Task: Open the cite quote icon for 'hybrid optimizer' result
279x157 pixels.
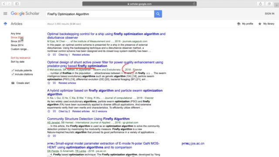Action: (x=54, y=111)
